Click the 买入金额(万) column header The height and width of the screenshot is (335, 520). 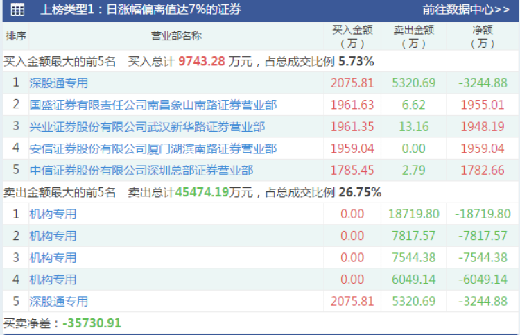tap(352, 36)
